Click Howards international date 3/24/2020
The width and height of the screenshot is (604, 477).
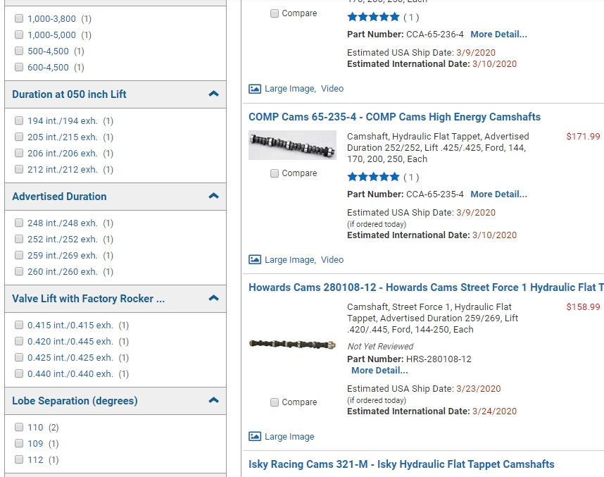pyautogui.click(x=495, y=411)
